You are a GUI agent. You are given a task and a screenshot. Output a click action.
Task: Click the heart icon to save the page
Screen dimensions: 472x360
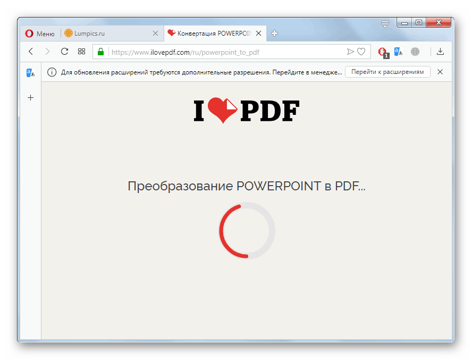361,52
